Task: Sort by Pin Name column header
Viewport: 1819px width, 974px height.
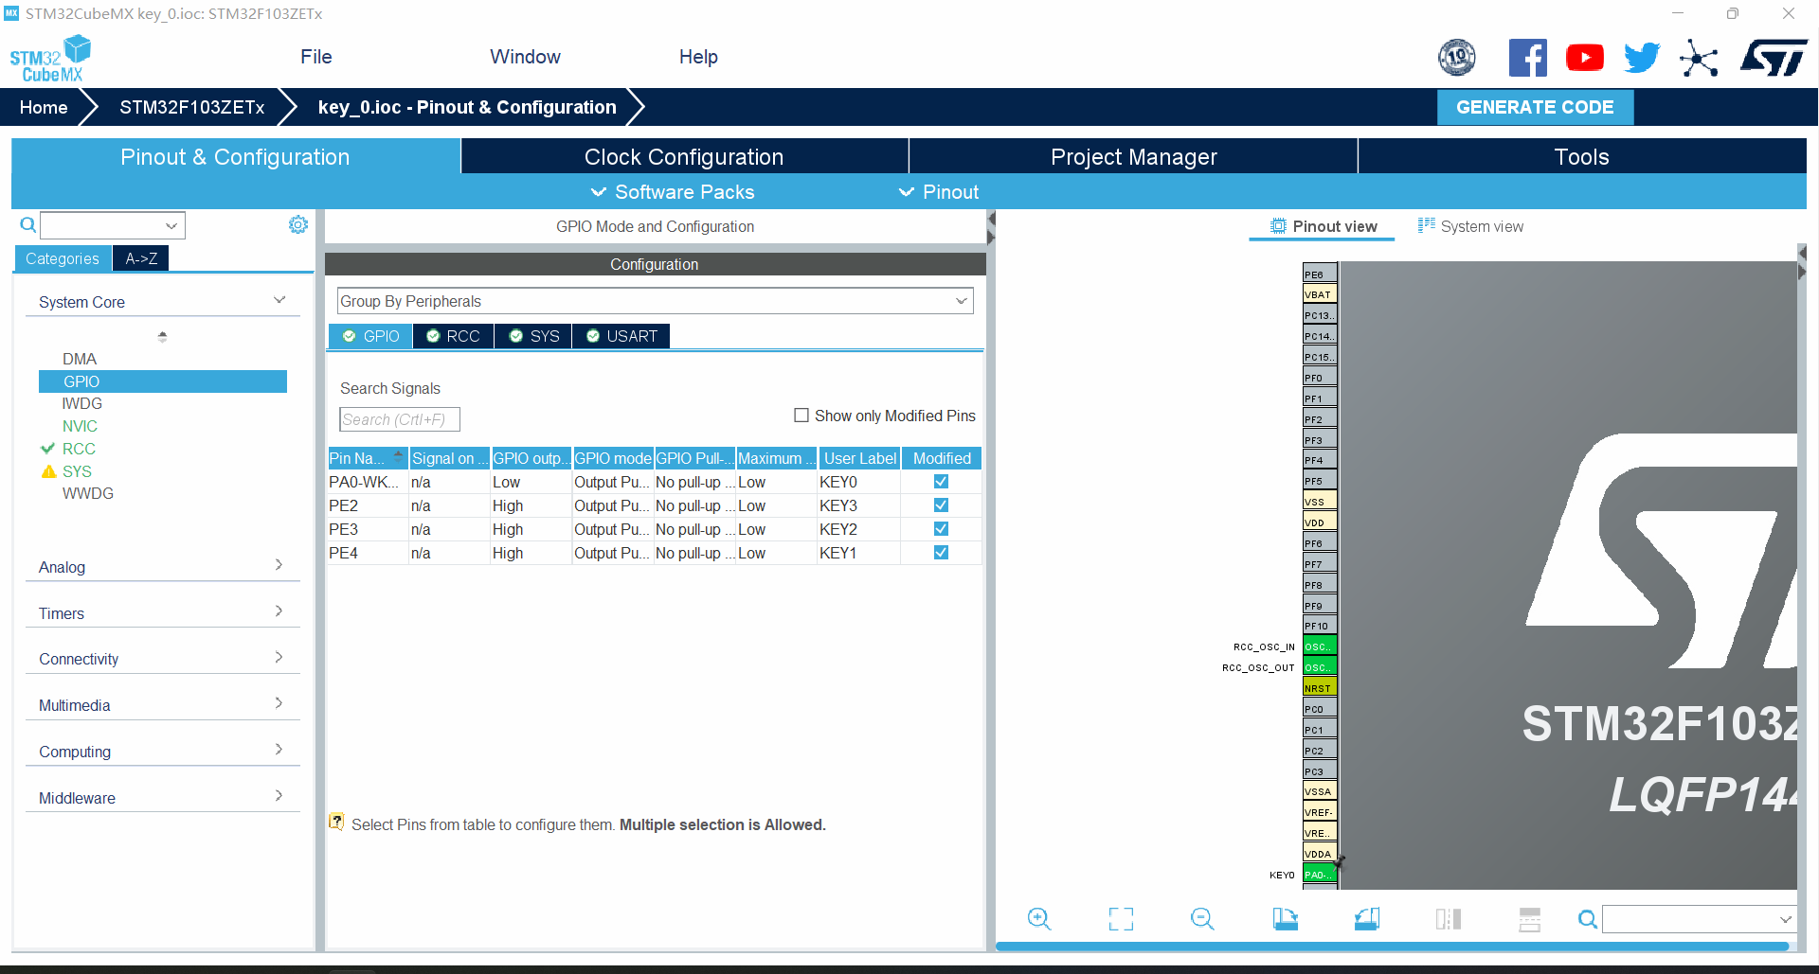Action: (368, 458)
